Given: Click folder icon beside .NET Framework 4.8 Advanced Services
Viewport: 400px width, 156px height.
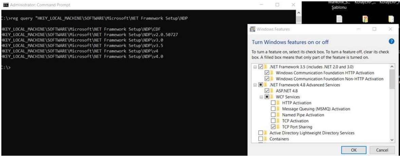Looking at the screenshot, I should [x=266, y=85].
